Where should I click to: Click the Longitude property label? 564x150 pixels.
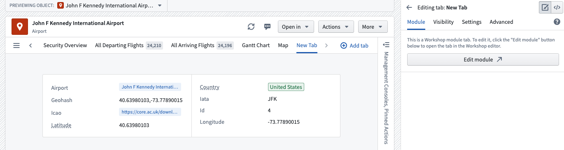(212, 122)
